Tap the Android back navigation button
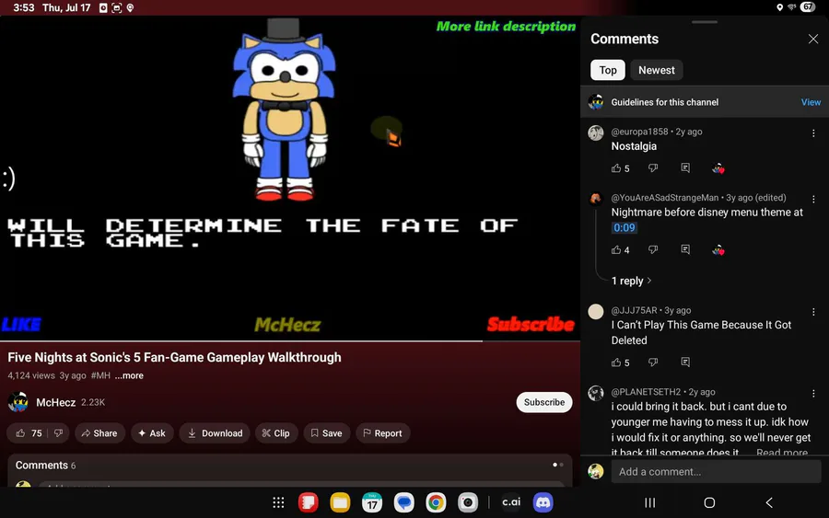The width and height of the screenshot is (829, 518). pos(769,502)
